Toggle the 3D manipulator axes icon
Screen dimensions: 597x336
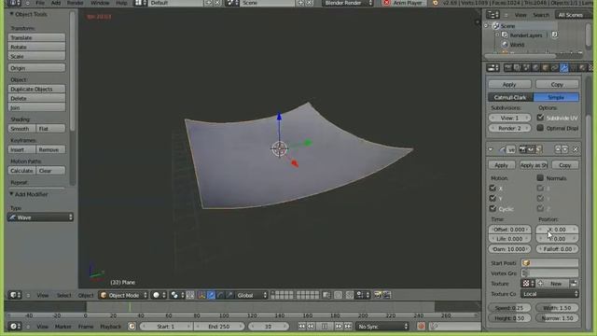[x=201, y=295]
